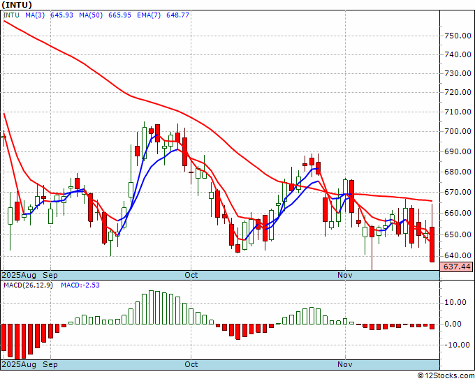Click the last red candlestick near 637

[x=432, y=244]
